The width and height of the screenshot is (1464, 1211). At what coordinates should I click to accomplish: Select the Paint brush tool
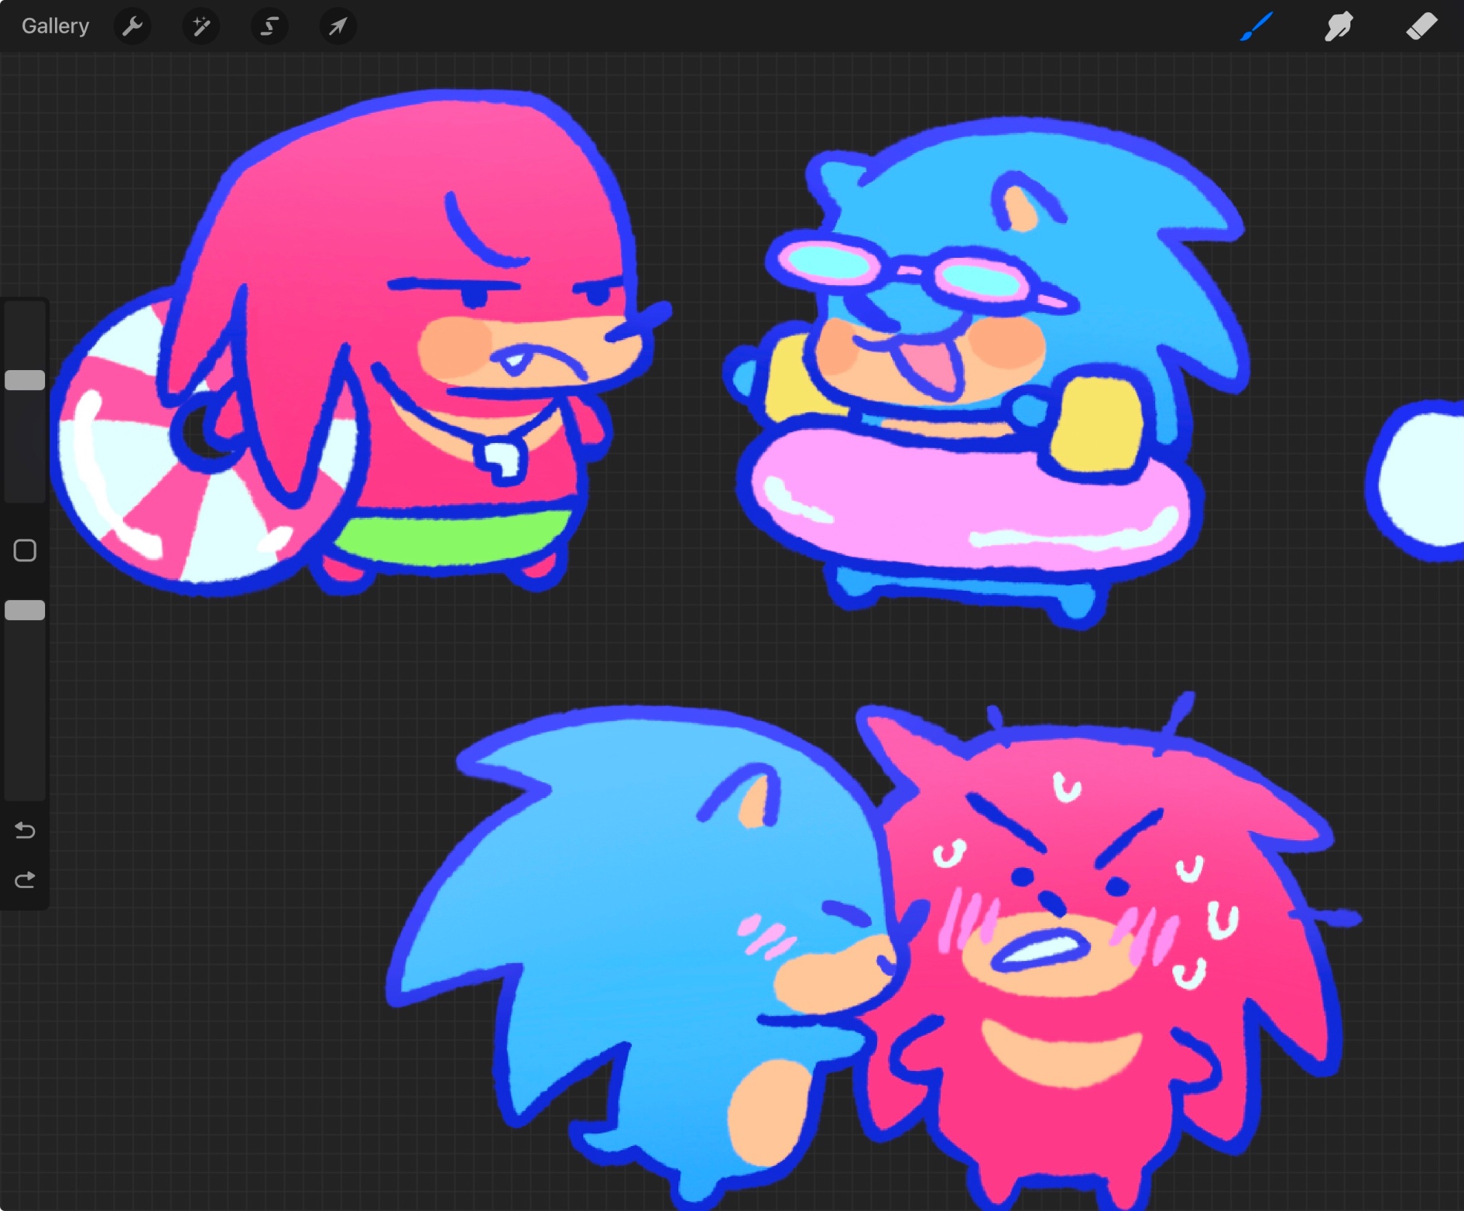pyautogui.click(x=1256, y=26)
